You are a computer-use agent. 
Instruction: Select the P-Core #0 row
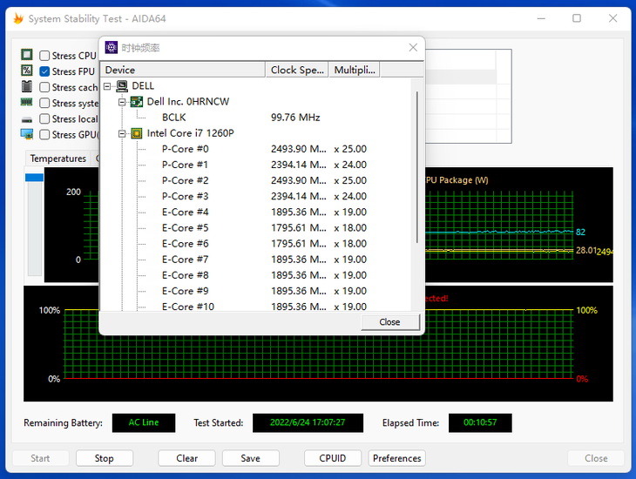tap(185, 149)
